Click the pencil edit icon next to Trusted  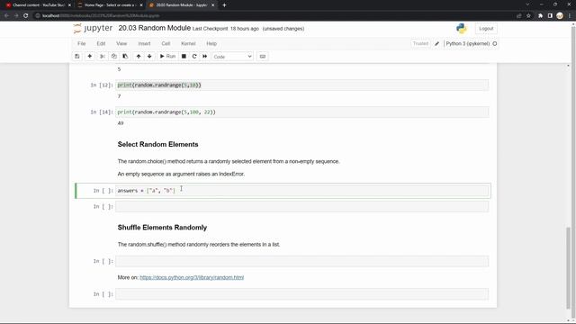tap(436, 44)
